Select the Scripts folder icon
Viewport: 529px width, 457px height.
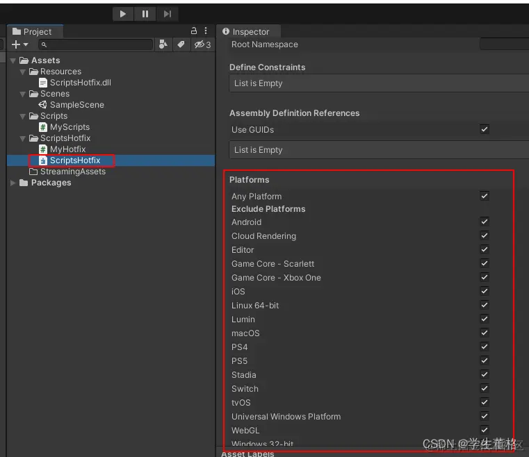click(x=34, y=116)
